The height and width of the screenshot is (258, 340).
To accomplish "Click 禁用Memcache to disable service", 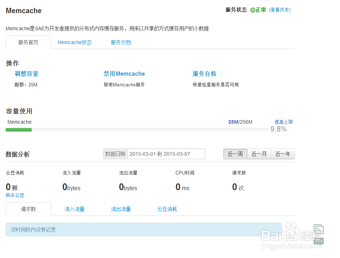I will [x=124, y=74].
